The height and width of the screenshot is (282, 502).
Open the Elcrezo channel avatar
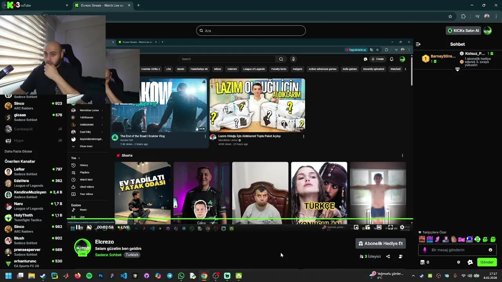82,247
